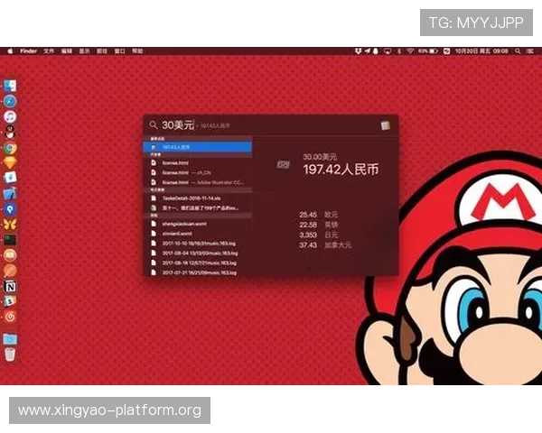542x433 pixels.
Task: Select license.html zh_CN result
Action: click(197, 172)
